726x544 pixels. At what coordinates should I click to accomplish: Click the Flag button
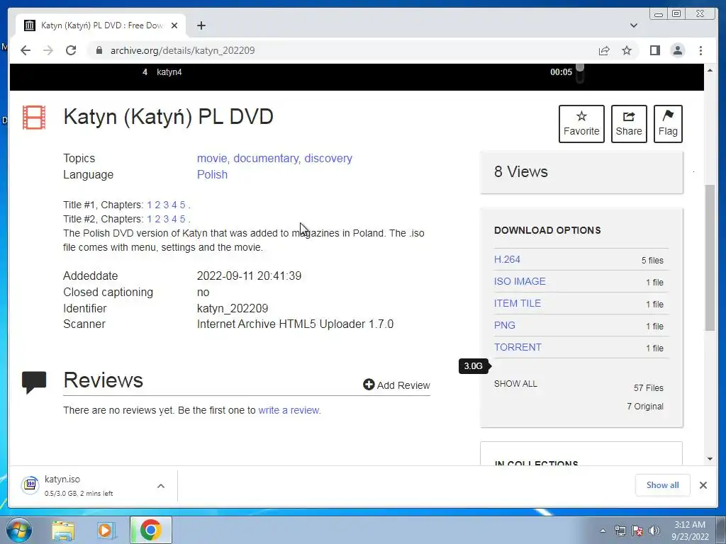[668, 123]
